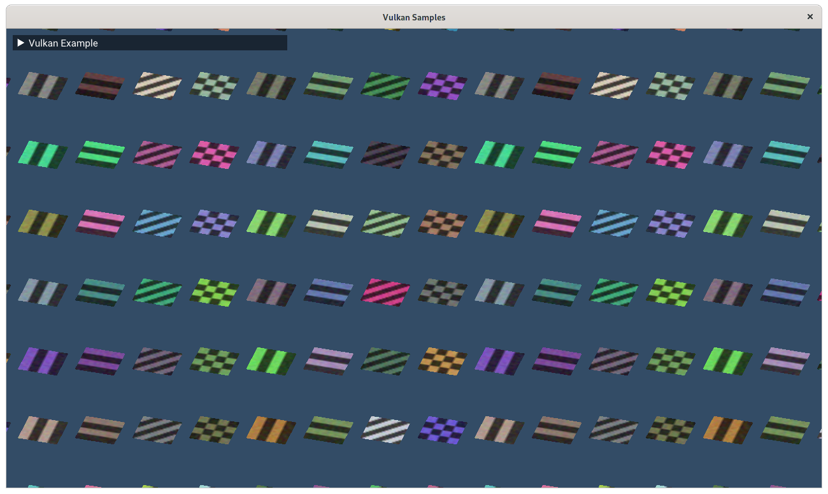Click the rightmost cyan horizontal-striped tile
The image size is (828, 494).
point(785,154)
